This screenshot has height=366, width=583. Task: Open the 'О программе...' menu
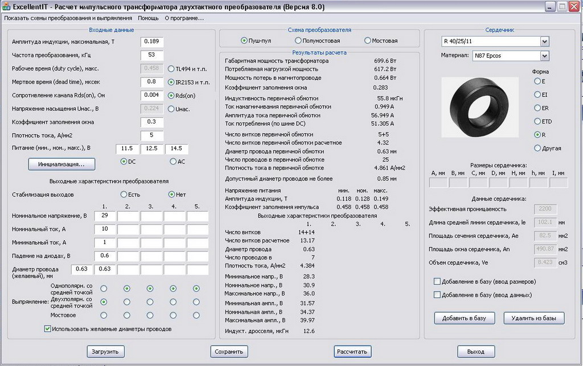click(x=184, y=18)
